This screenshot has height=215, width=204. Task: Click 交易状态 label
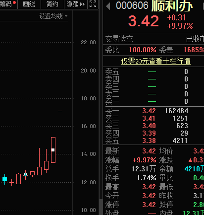pos(119,39)
